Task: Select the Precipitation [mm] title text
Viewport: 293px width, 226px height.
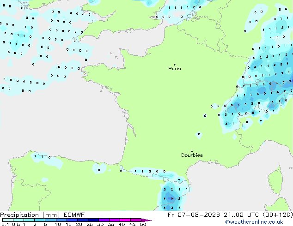Action: click(30, 215)
